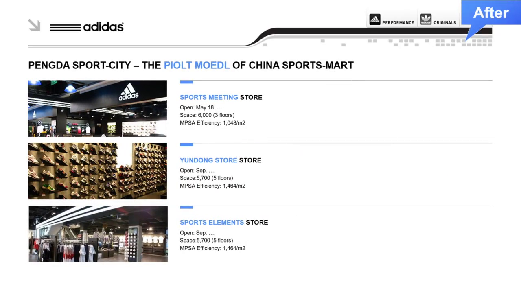Select MPSA Efficiency: 1,464/m2 under Yundong Store
Image resolution: width=521 pixels, height=293 pixels.
click(x=212, y=186)
